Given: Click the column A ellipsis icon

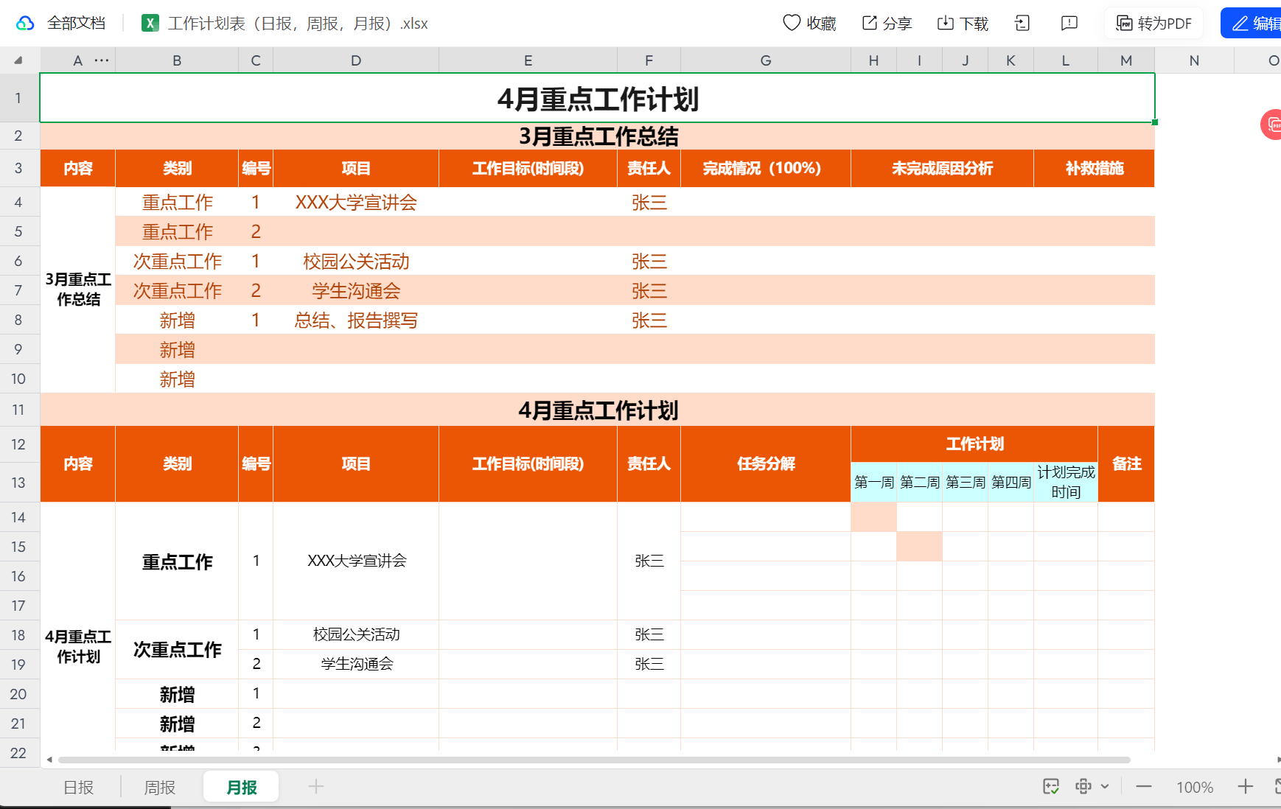Looking at the screenshot, I should tap(102, 60).
